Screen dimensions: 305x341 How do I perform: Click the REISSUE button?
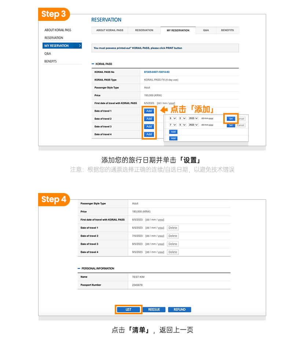point(154,310)
